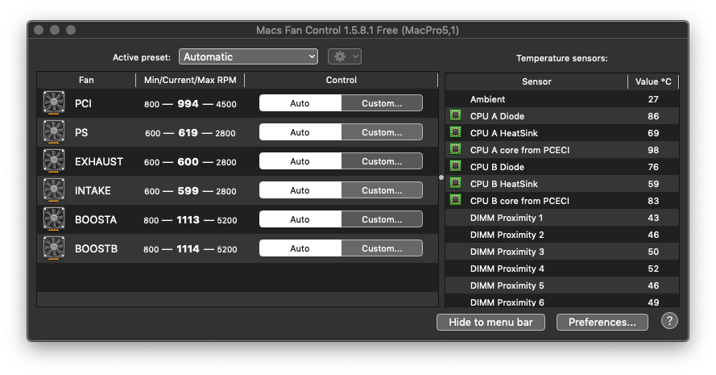
Task: Set INTAKE fan control to Auto
Action: point(300,190)
